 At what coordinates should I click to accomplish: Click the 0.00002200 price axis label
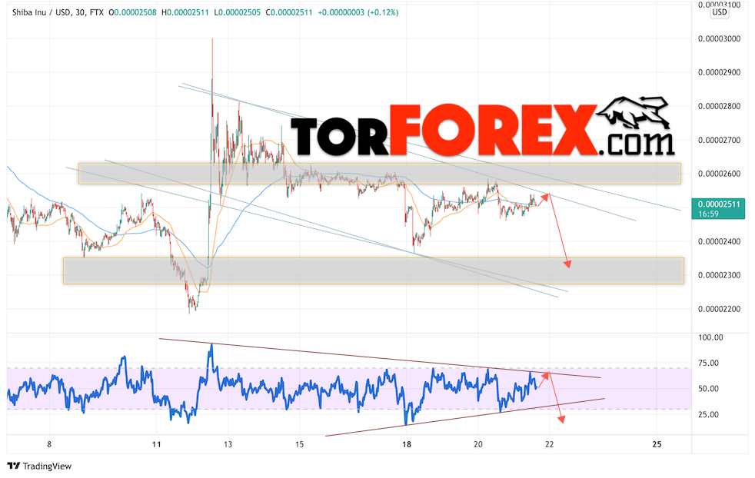(719, 309)
